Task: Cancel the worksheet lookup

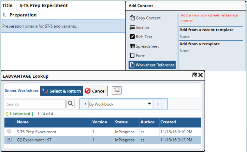Action: 95,91
